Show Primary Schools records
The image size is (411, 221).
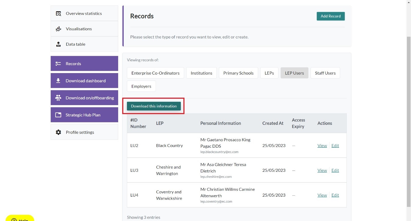tap(238, 73)
